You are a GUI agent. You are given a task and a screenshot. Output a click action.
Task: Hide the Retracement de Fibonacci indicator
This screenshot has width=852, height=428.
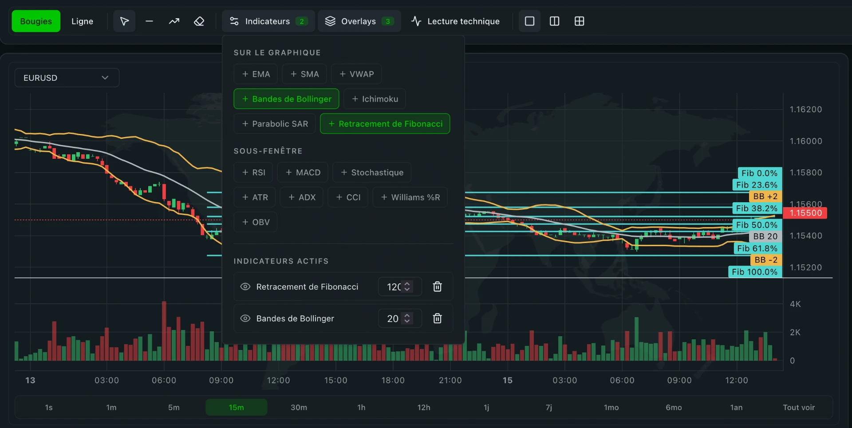[245, 287]
